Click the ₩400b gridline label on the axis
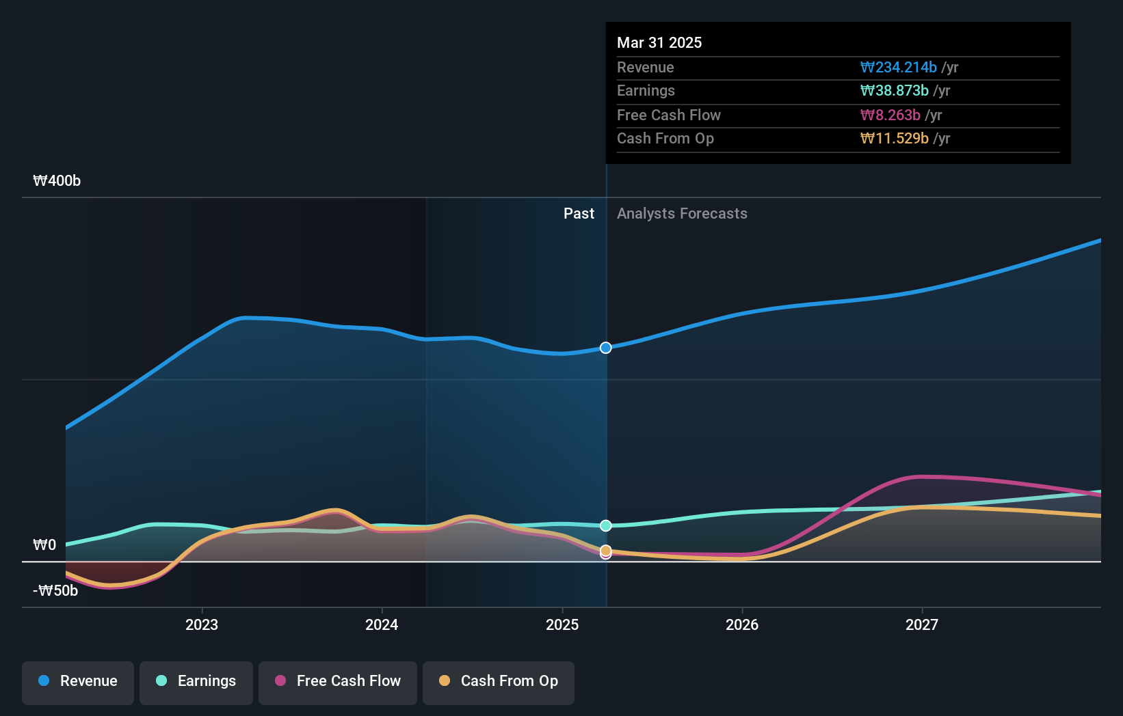This screenshot has height=716, width=1123. pos(56,181)
